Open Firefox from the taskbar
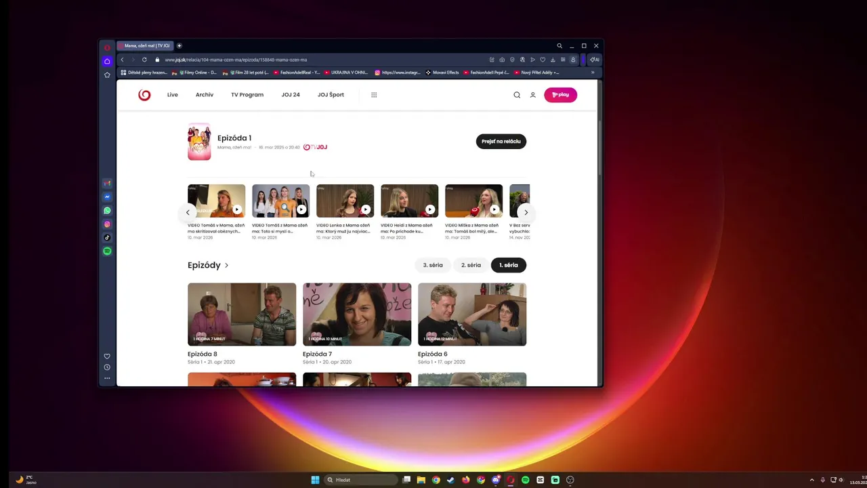Screen dimensions: 867x488 pyautogui.click(x=465, y=480)
